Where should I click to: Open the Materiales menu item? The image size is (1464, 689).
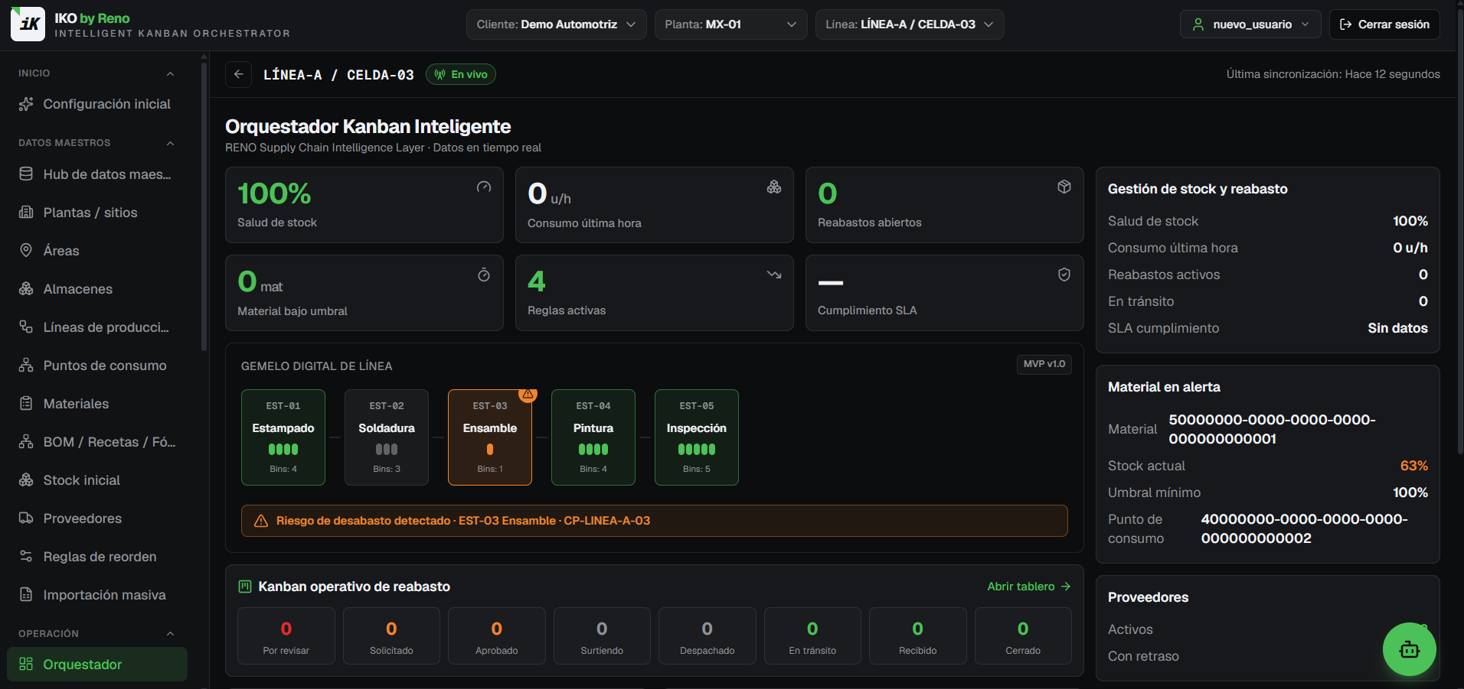coord(97,404)
